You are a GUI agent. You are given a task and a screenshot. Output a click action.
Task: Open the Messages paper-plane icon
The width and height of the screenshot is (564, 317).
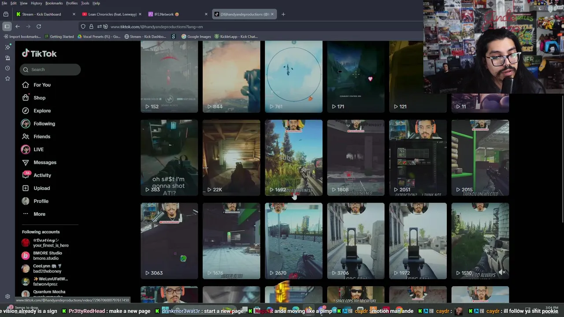(x=26, y=162)
